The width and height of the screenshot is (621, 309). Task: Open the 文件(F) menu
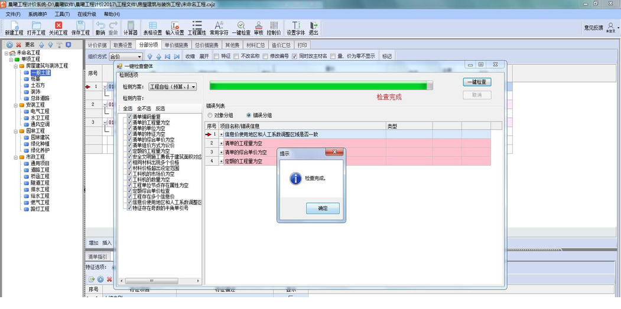13,14
